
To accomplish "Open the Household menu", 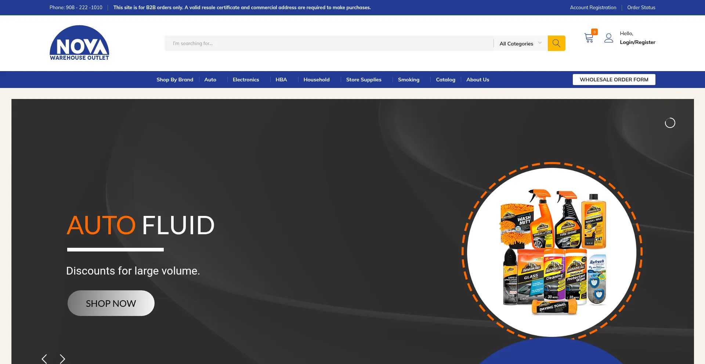I will 317,80.
